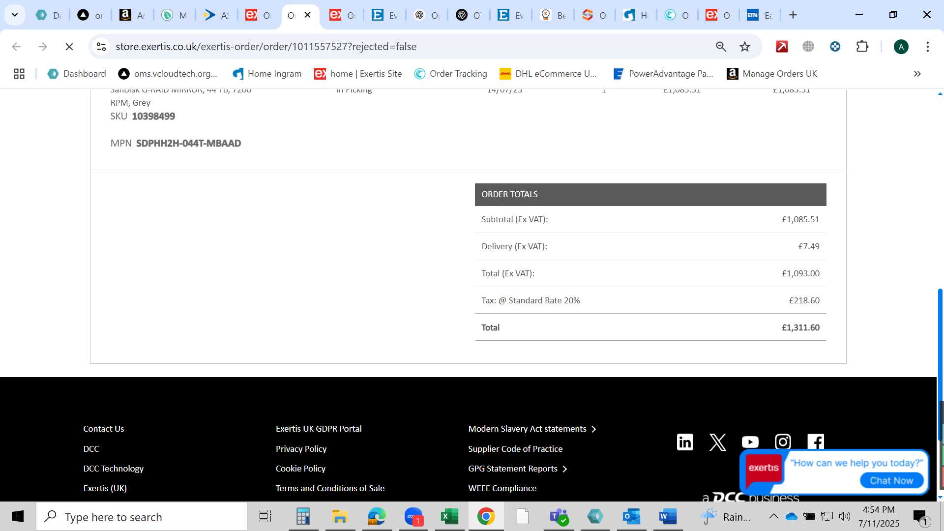The image size is (944, 531).
Task: Open Chrome profile avatar A
Action: 901,47
